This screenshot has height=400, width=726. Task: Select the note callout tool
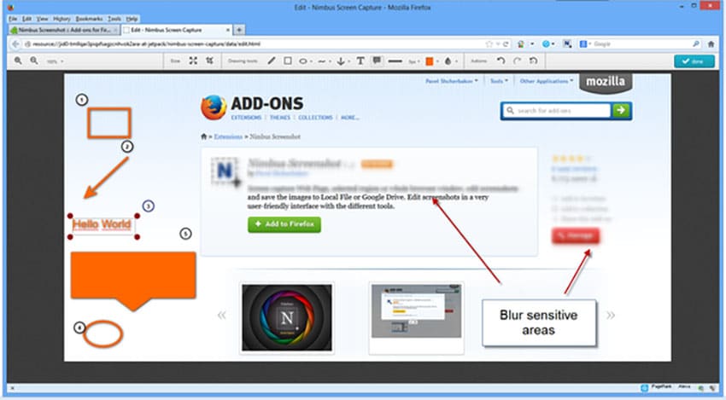tap(377, 61)
